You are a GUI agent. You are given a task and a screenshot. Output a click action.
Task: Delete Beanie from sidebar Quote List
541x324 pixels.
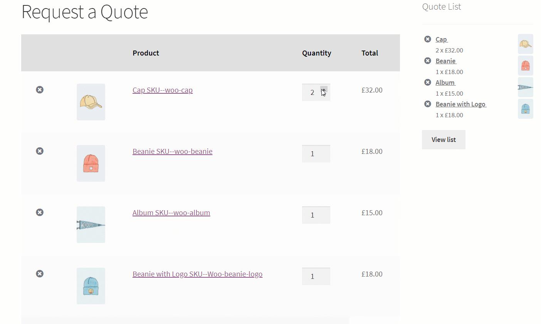pos(428,61)
